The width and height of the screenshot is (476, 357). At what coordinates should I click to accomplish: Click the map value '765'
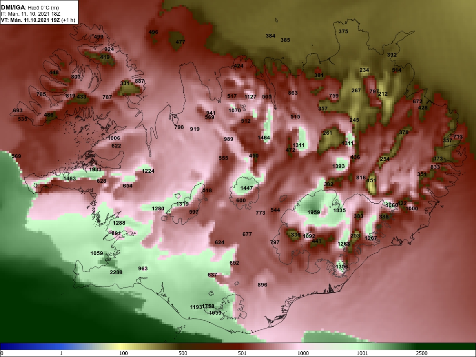[x=41, y=94]
